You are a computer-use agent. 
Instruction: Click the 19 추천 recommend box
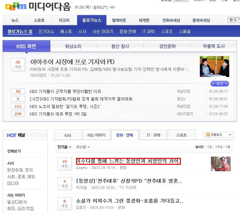[65, 164]
